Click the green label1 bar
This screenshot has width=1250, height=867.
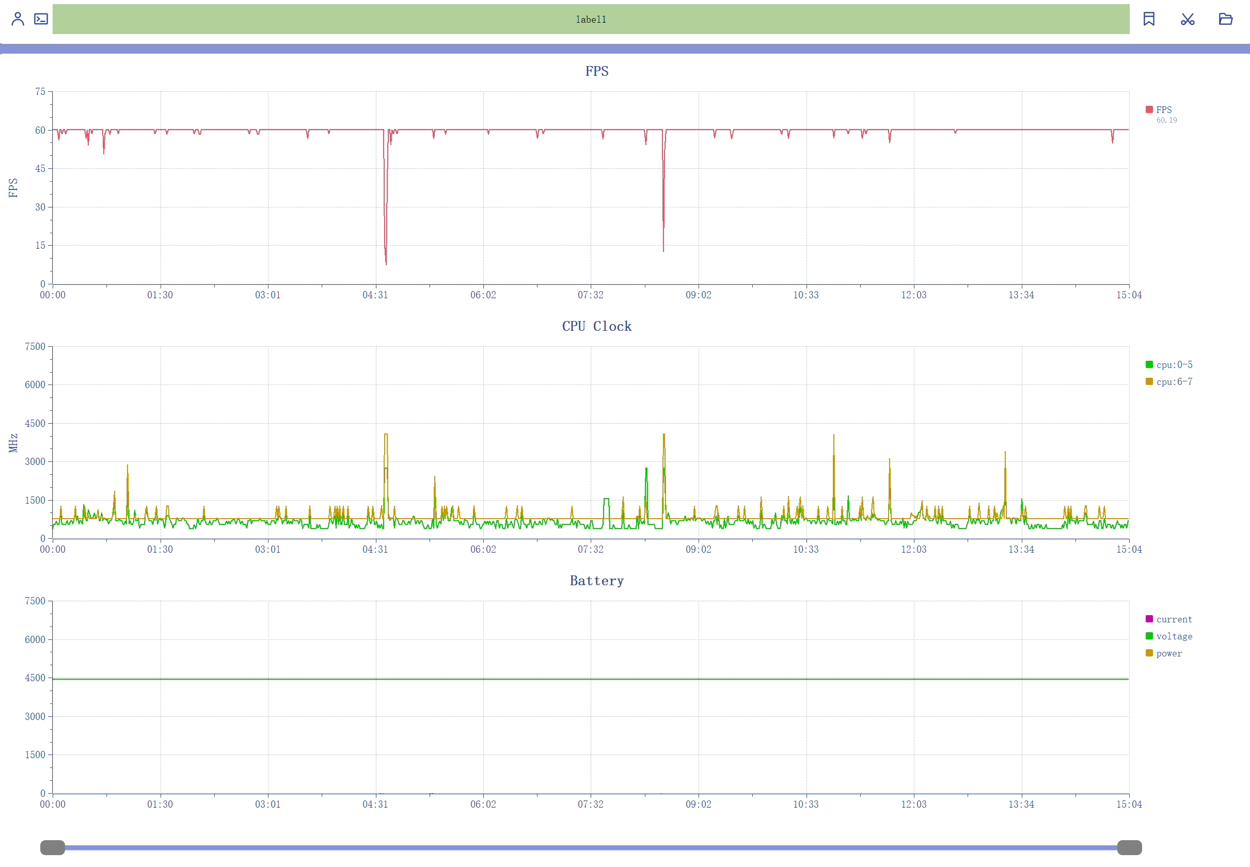[590, 19]
